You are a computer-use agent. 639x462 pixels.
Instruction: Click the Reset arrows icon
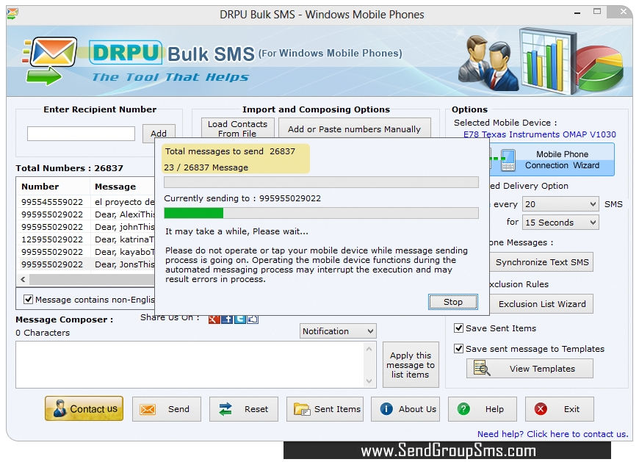click(x=225, y=409)
